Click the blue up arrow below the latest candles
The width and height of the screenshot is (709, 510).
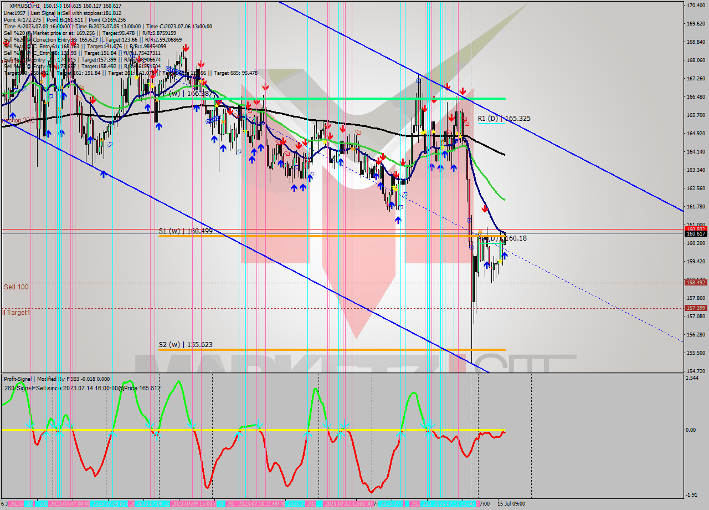point(505,256)
